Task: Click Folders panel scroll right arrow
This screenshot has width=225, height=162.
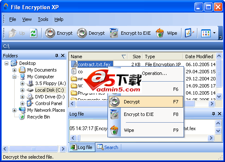Action: coord(63,149)
